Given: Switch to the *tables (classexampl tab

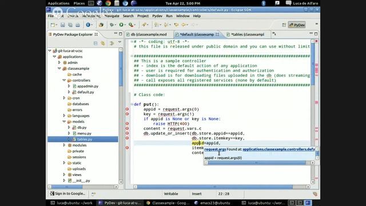Looking at the screenshot, I should 248,34.
